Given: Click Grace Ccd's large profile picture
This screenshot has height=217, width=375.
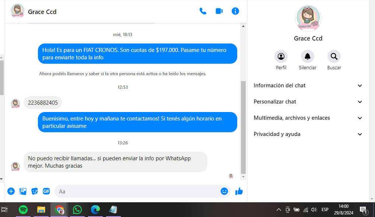Looking at the screenshot, I should (x=308, y=18).
